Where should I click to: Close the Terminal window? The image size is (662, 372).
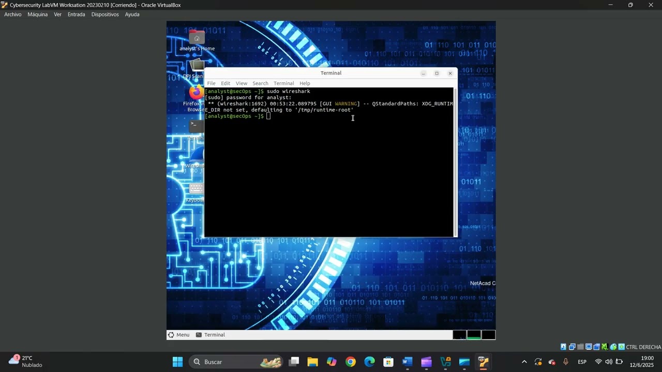tap(450, 73)
